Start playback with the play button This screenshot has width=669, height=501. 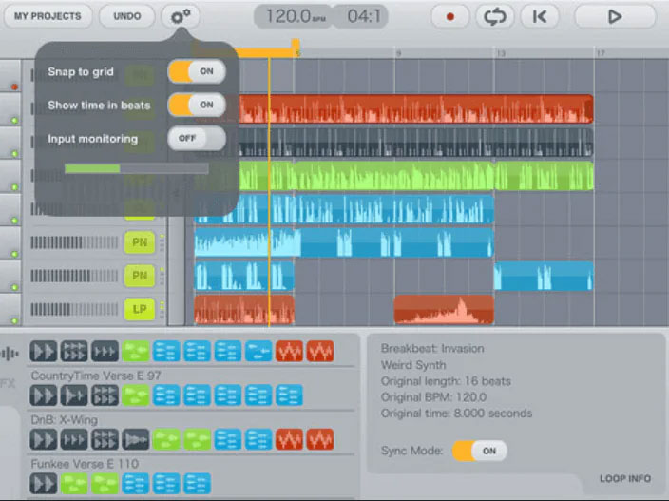coord(615,17)
